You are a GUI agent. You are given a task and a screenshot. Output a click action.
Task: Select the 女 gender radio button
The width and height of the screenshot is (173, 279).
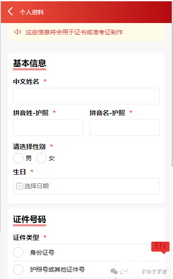pyautogui.click(x=41, y=158)
